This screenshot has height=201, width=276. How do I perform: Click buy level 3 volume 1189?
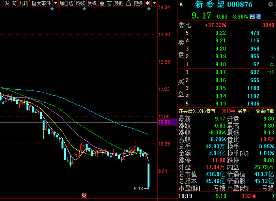pyautogui.click(x=253, y=88)
